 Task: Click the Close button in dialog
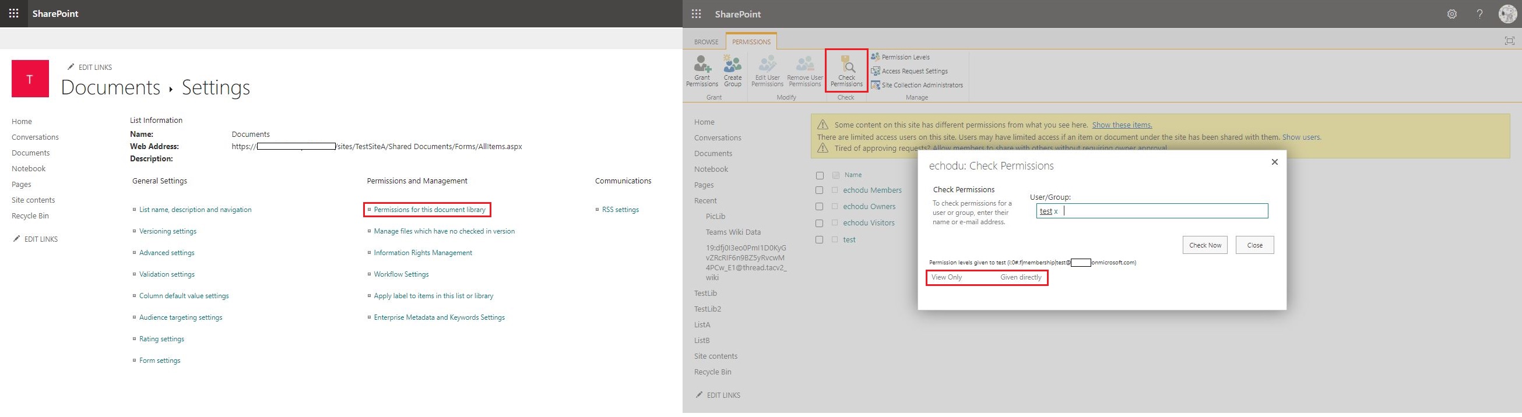1254,245
